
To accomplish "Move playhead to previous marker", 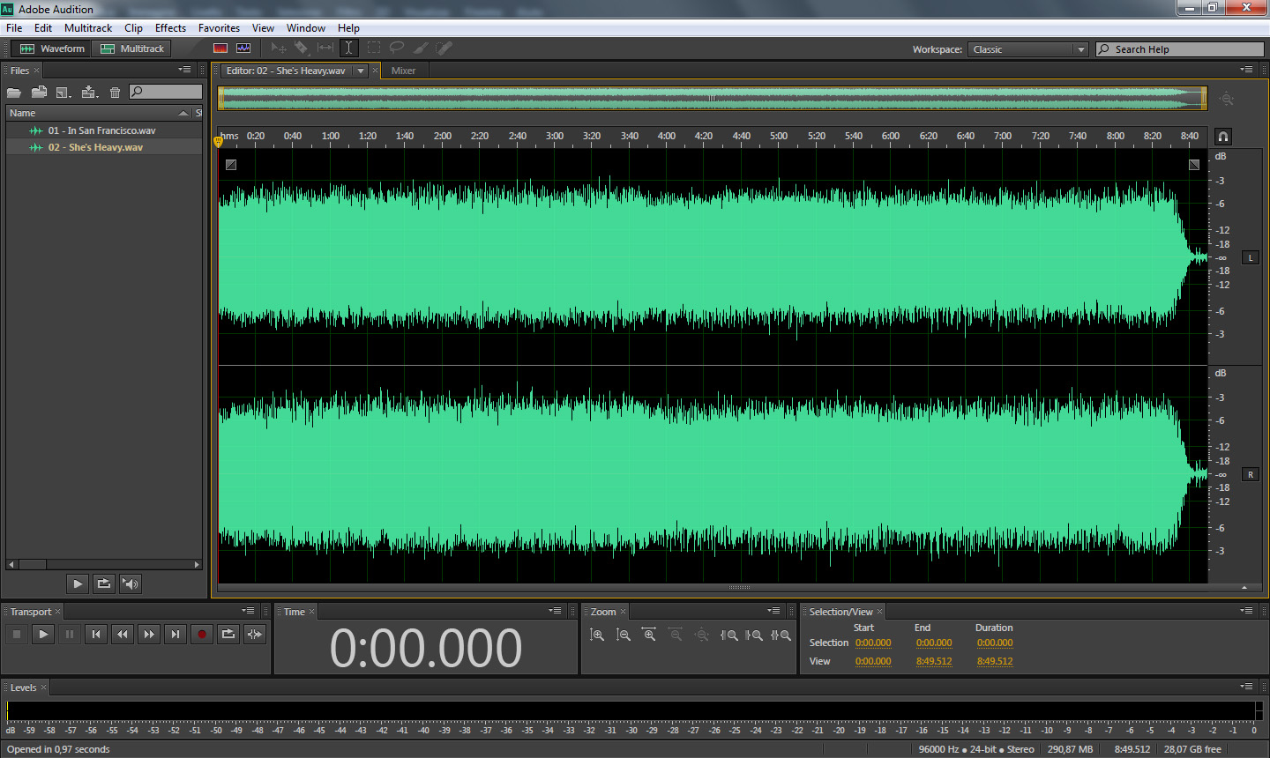I will pyautogui.click(x=96, y=634).
